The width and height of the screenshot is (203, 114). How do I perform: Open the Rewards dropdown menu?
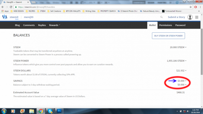[55, 25]
